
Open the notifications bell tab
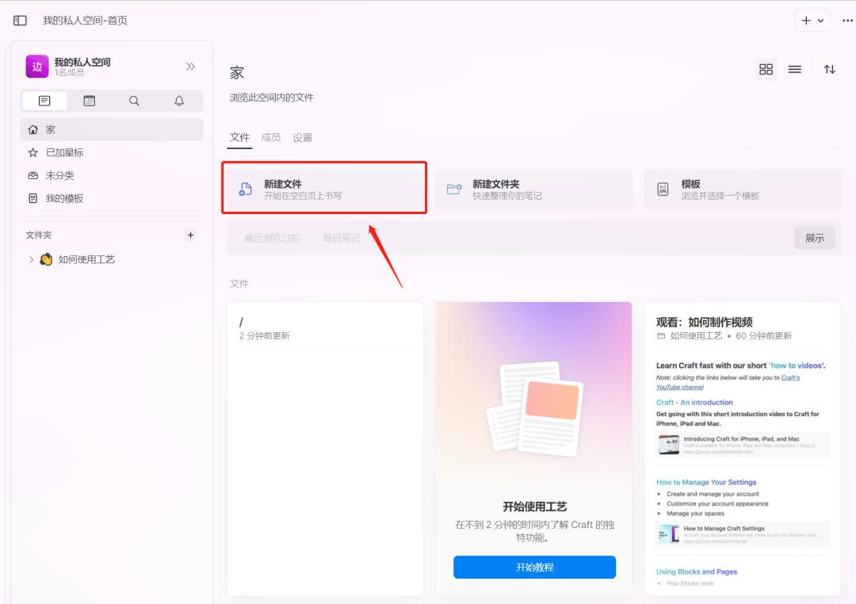pyautogui.click(x=179, y=101)
